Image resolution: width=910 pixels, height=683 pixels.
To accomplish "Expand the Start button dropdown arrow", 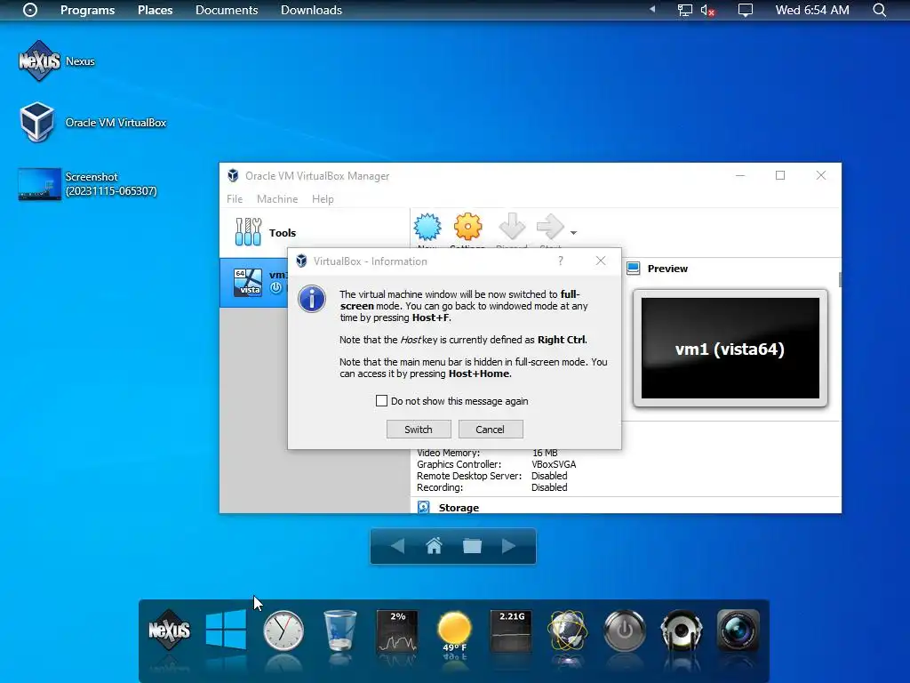I will pos(573,232).
